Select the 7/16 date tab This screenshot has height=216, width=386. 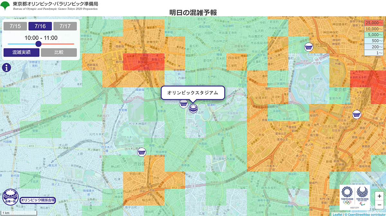click(40, 26)
